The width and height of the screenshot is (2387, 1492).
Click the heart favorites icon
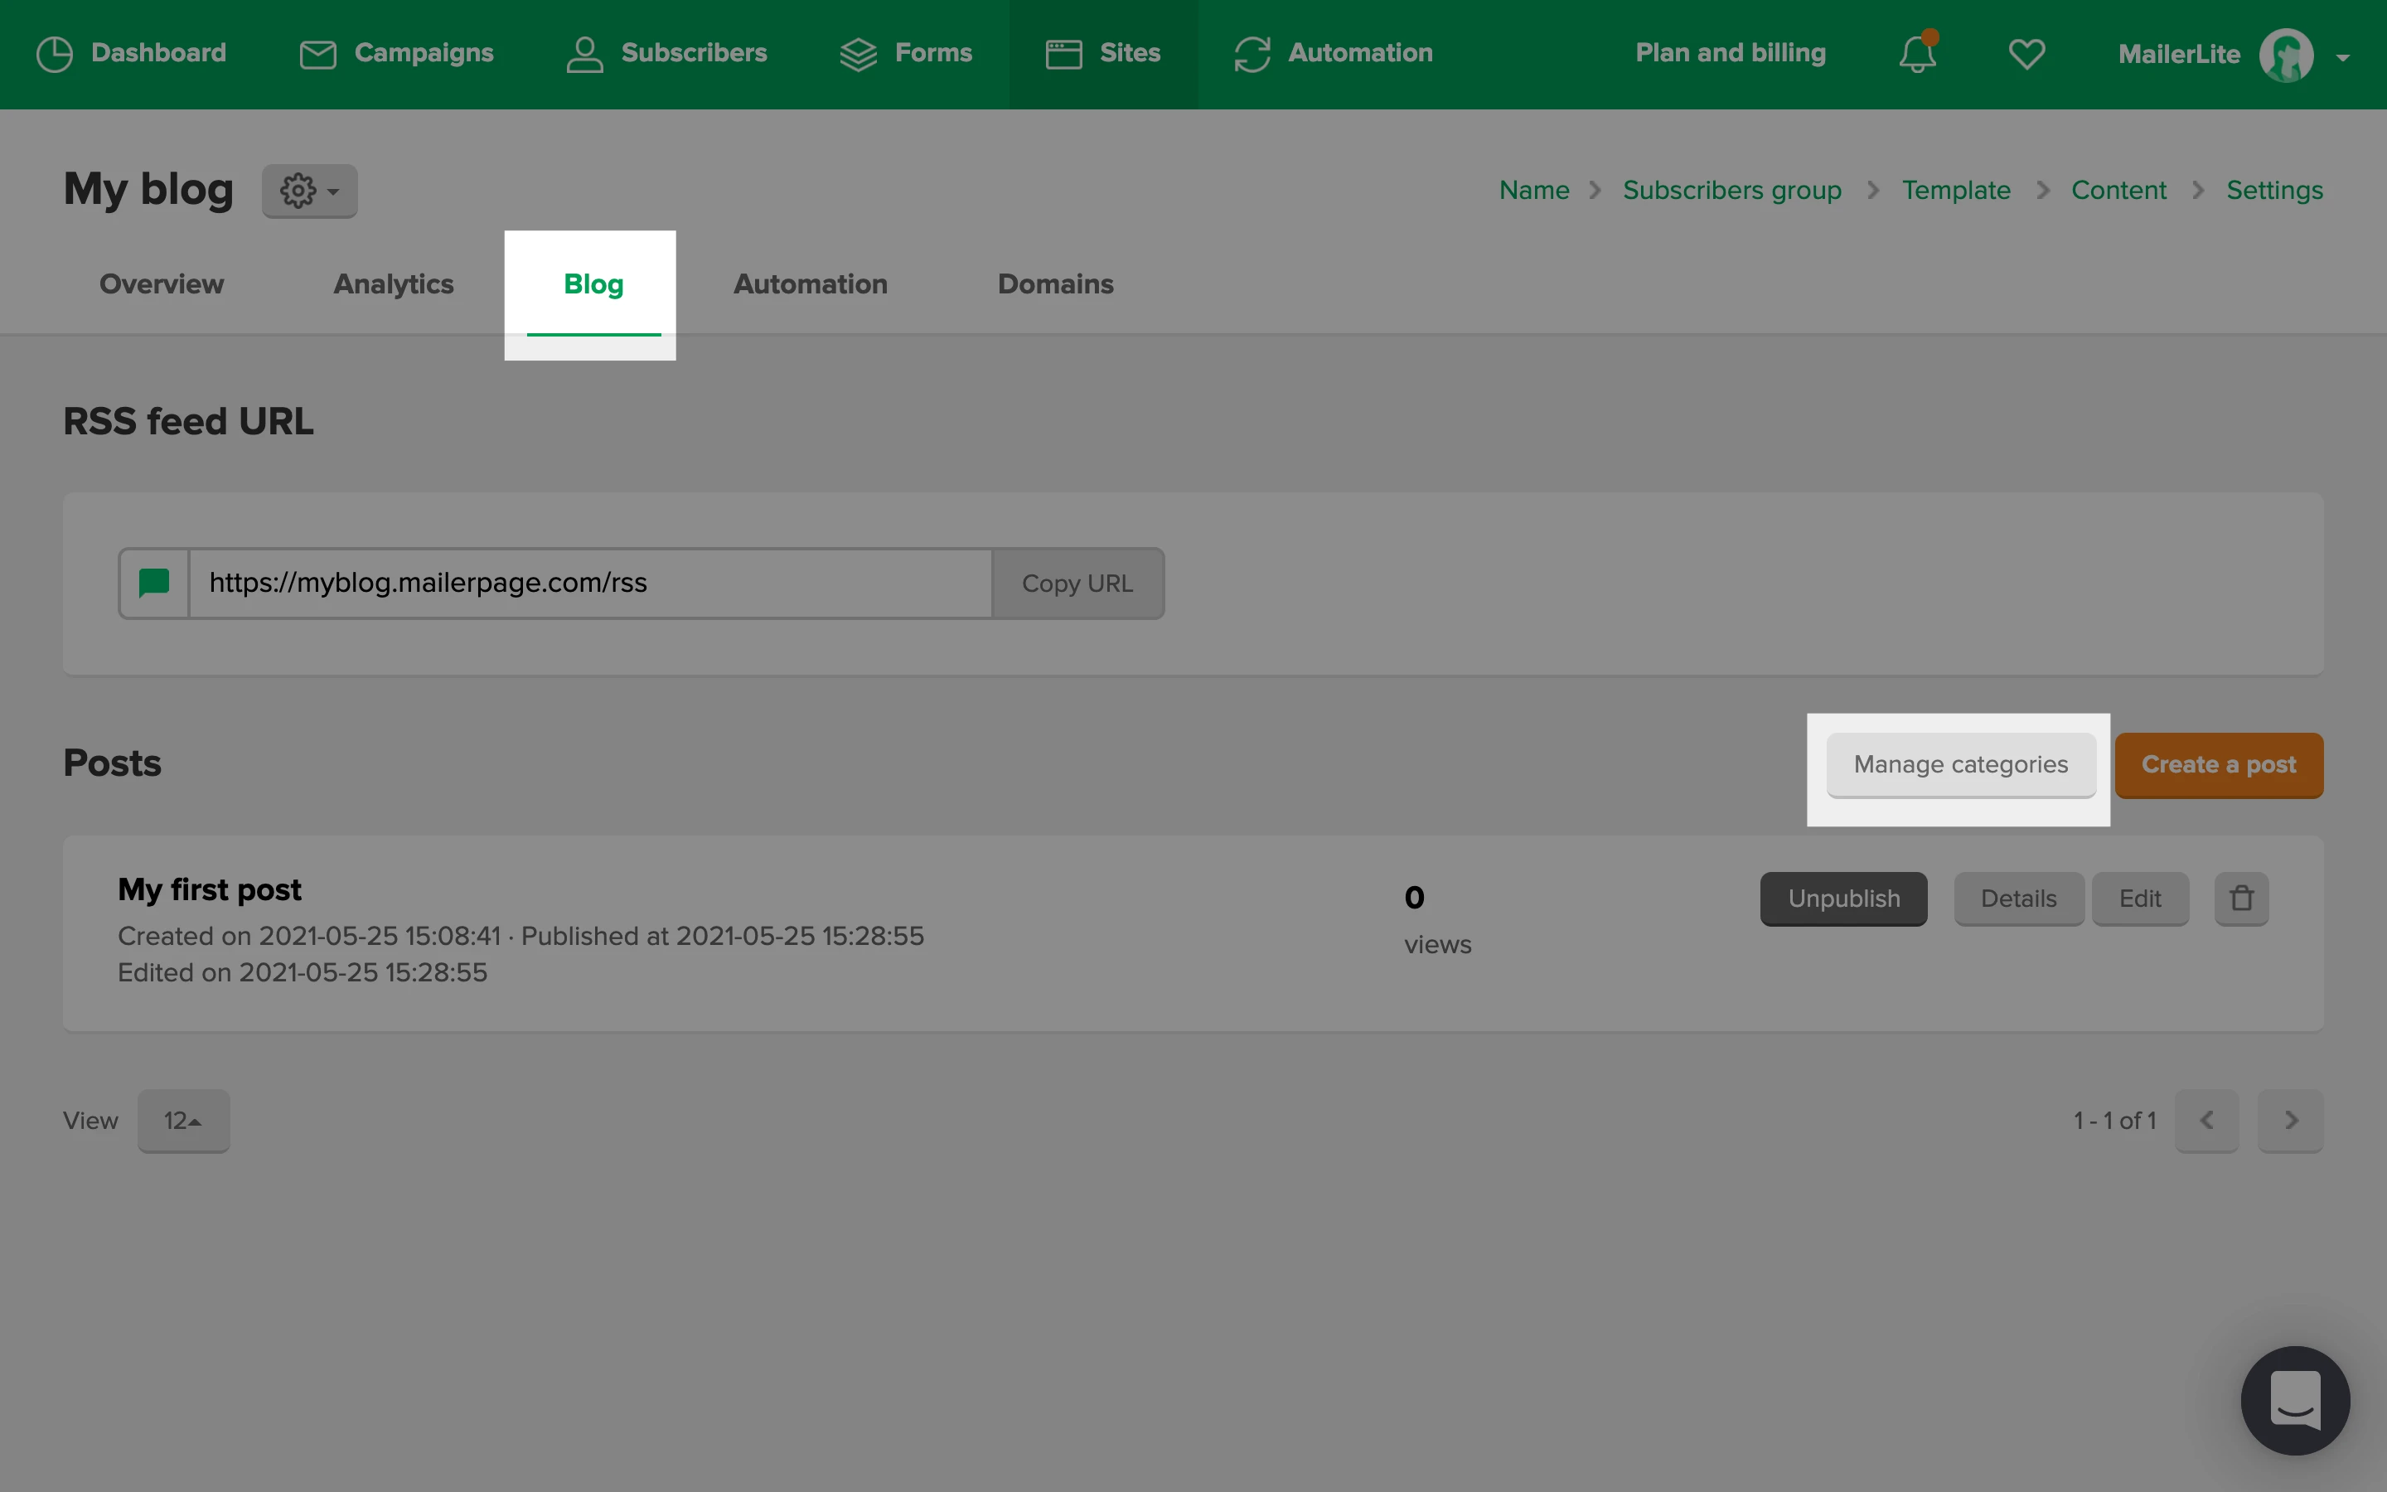2026,53
